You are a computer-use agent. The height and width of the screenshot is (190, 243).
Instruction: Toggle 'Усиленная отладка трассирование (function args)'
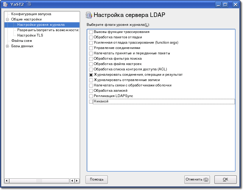click(91, 43)
